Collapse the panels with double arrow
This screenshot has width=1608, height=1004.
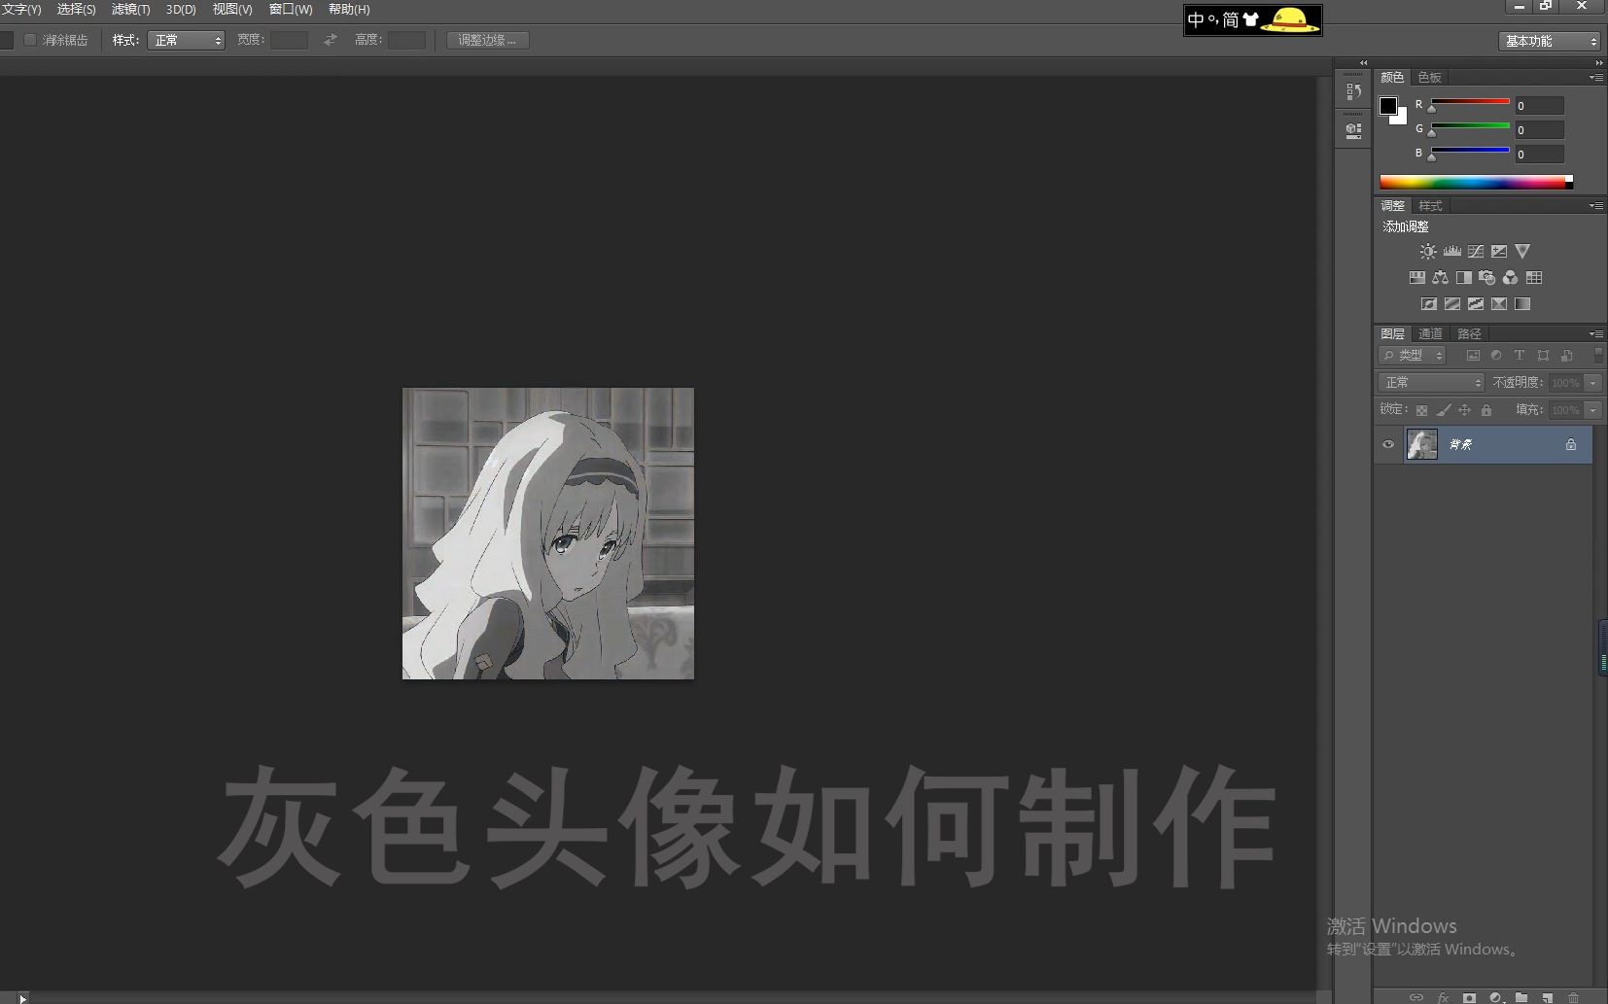1599,62
